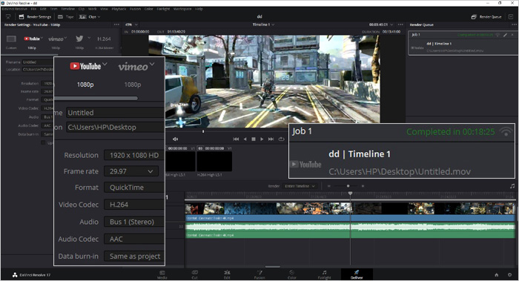519x281 pixels.
Task: Select the Vimeo preset in small panel
Action: [56, 42]
